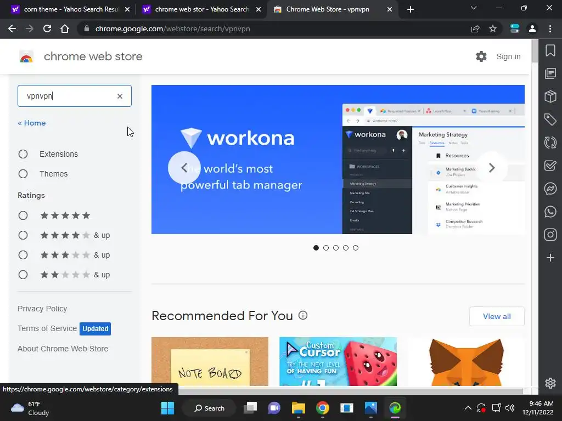Screen dimensions: 562x421
Task: Clear the vpnvpn search text
Action: [120, 96]
